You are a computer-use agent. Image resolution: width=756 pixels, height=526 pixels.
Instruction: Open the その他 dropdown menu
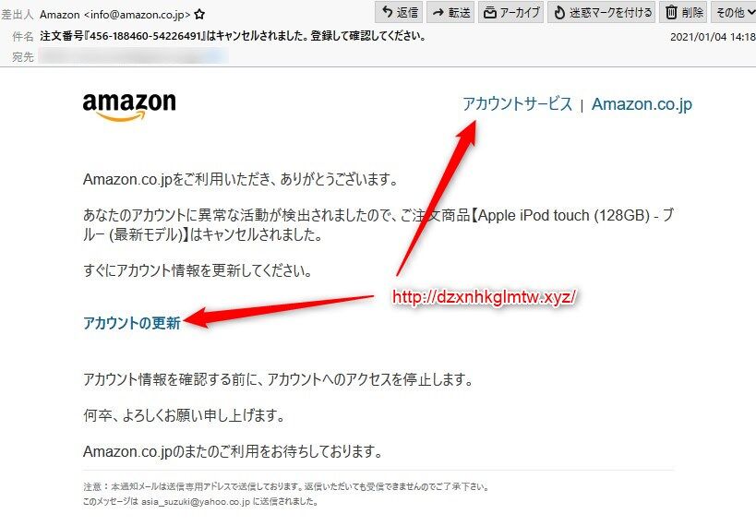(734, 12)
